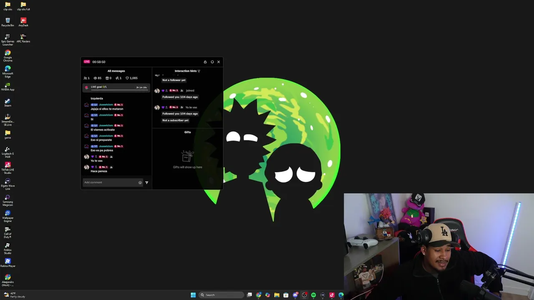
Task: Click username above 'Jajaja si ellos te mataron'
Action: (x=106, y=105)
